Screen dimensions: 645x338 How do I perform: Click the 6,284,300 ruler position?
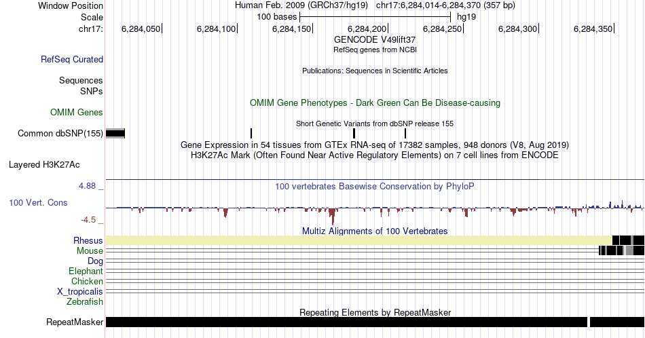pos(518,29)
